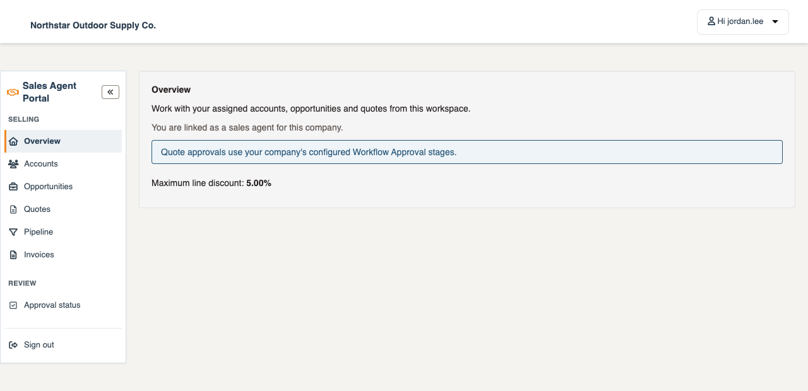
Task: Click the Sales Agent Portal heading
Action: [x=50, y=92]
